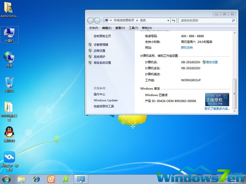Image resolution: width=246 pixels, height=184 pixels.
Task: Open the recent pages dropdown arrow
Action: 102,20
